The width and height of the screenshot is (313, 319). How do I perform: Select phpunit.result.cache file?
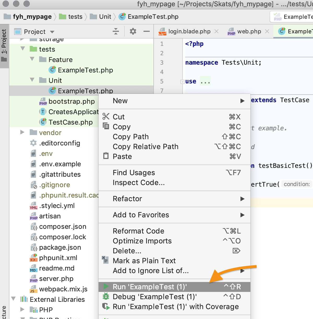[x=65, y=195]
